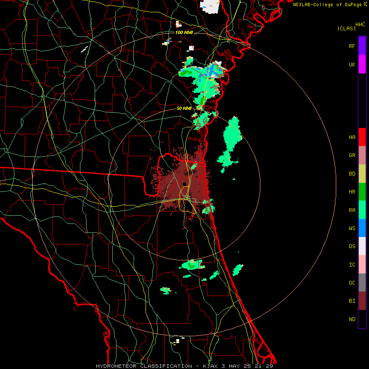Click the HA red legend swatch
369x369 pixels.
pyautogui.click(x=362, y=137)
